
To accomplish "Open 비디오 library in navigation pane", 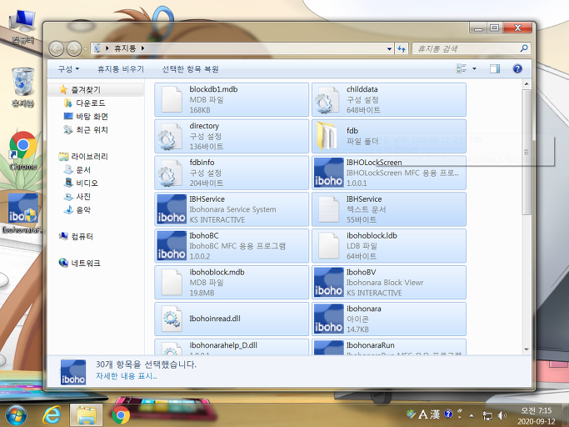I will tap(87, 183).
